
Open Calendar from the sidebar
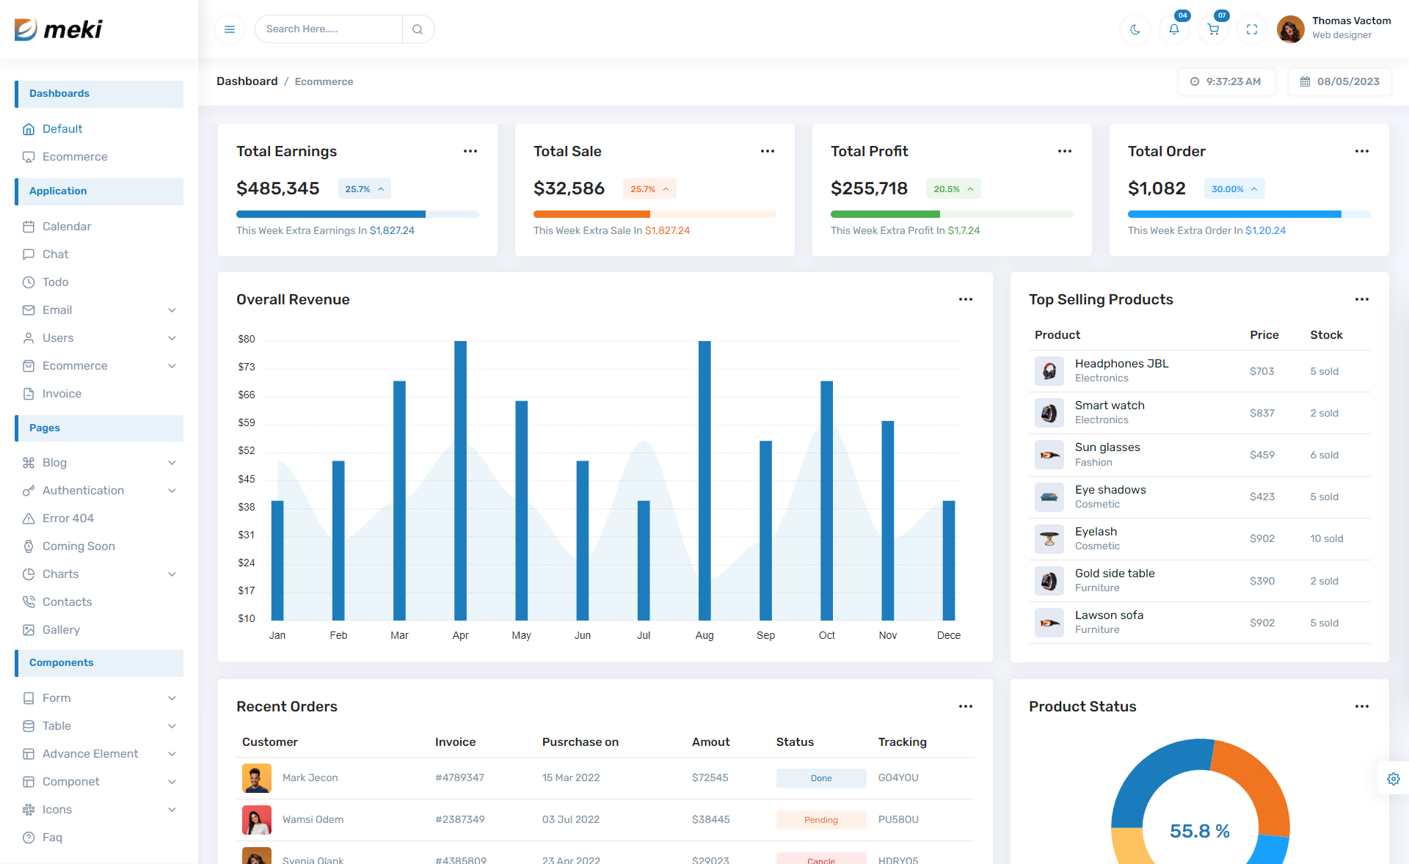pos(67,227)
